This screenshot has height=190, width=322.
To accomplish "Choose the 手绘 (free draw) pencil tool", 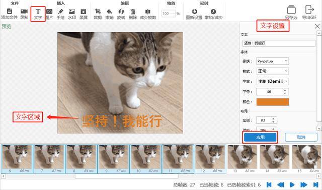I will [60, 12].
